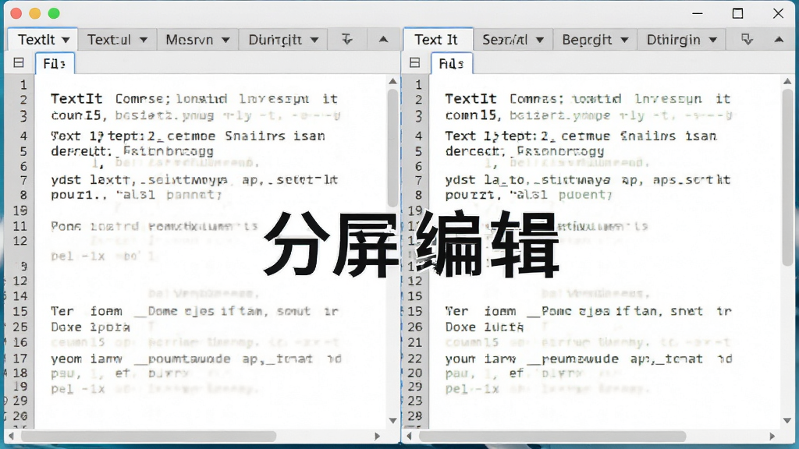Click the yellow minimize traffic light button
The width and height of the screenshot is (799, 449).
point(34,13)
